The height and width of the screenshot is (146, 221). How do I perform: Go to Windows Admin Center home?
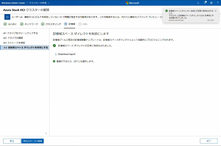tap(13, 3)
